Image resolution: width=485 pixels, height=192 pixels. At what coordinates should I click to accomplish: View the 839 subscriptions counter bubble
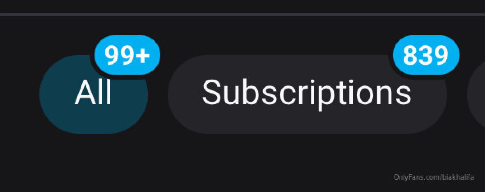tap(426, 55)
